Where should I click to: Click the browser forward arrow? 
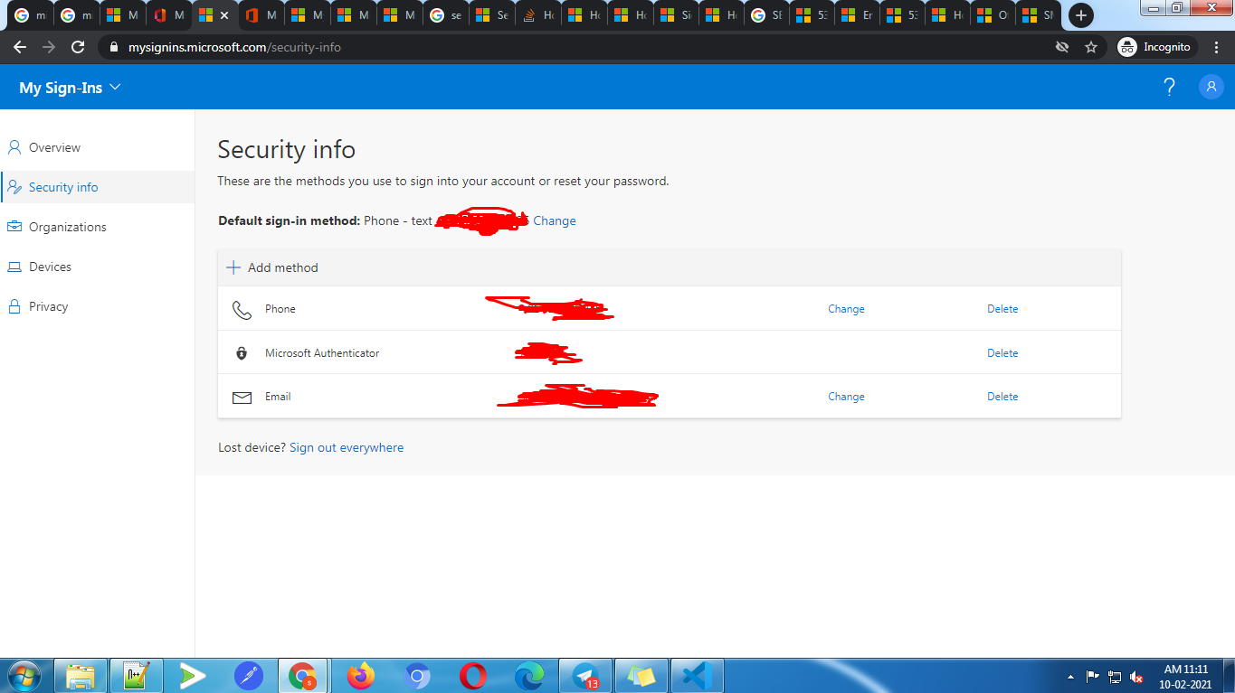click(49, 47)
